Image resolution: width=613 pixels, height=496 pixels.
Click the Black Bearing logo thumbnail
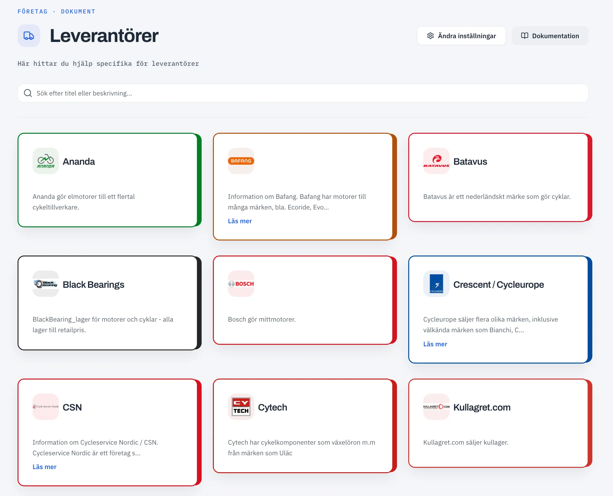[x=46, y=284]
